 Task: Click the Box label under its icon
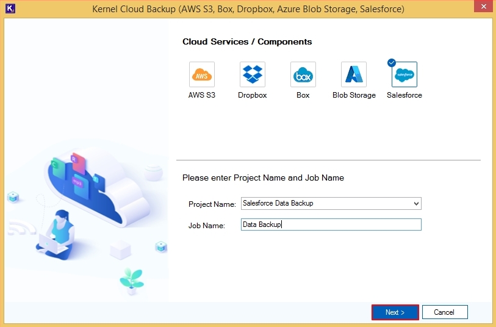pyautogui.click(x=303, y=95)
